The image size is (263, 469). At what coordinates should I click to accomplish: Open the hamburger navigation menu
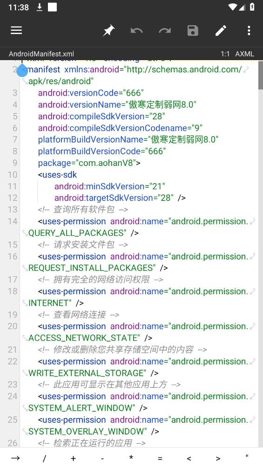click(x=16, y=30)
